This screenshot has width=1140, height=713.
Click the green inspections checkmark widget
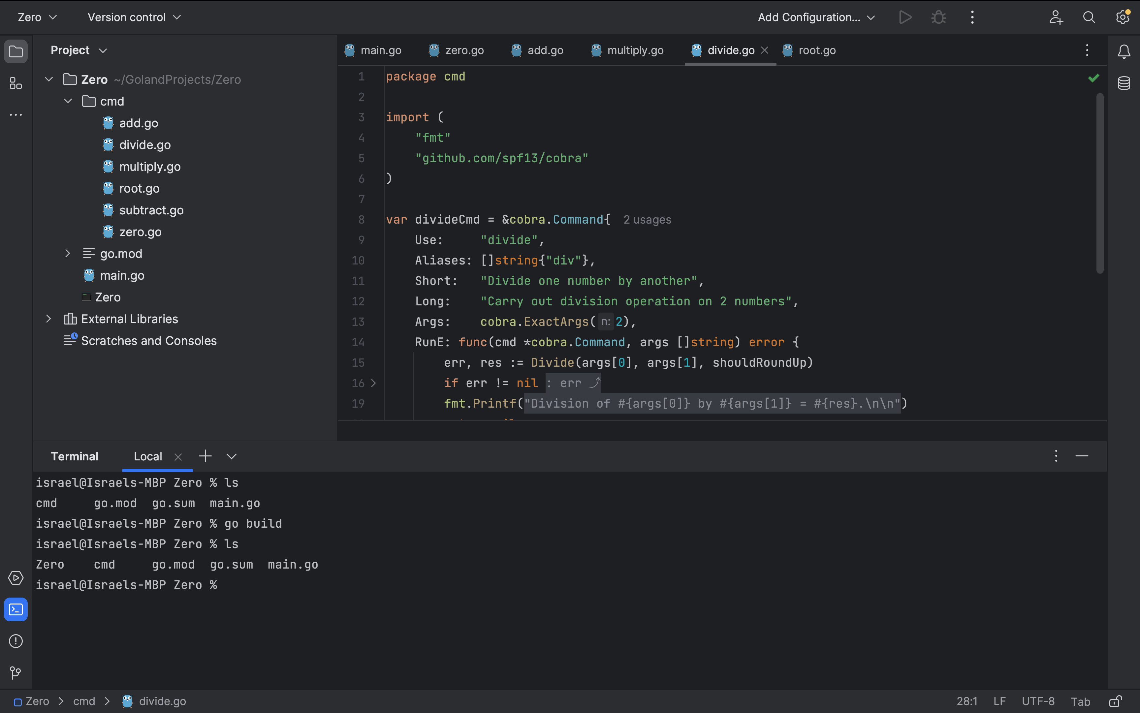pos(1093,78)
